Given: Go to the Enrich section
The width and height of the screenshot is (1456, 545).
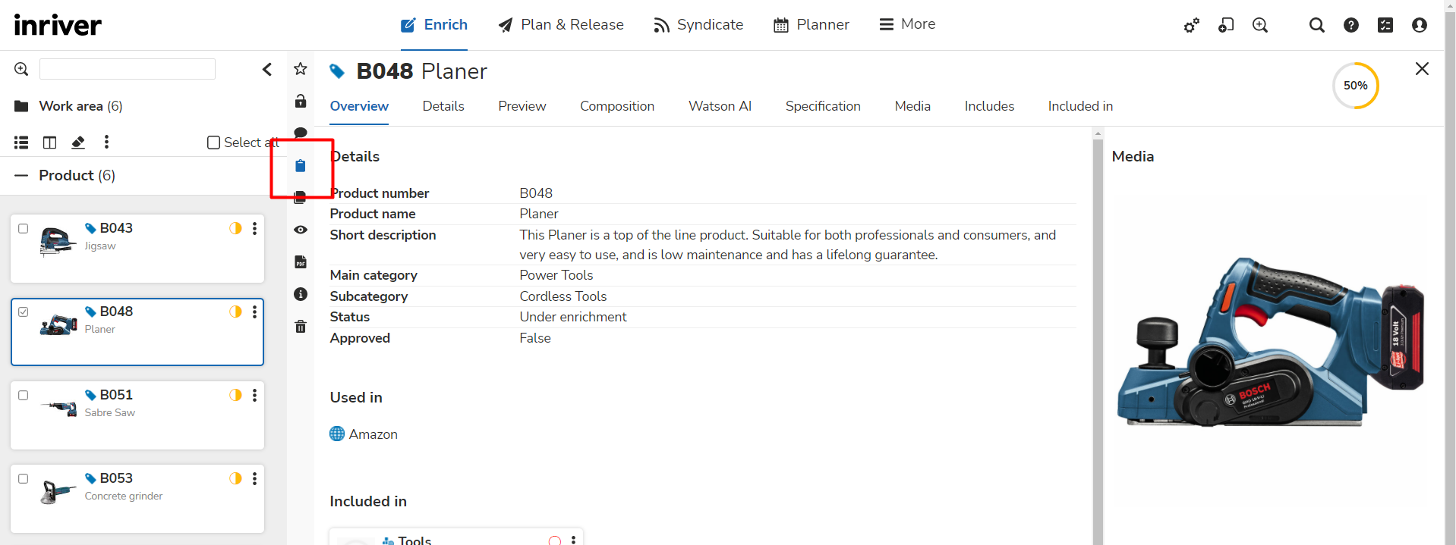Looking at the screenshot, I should 434,24.
